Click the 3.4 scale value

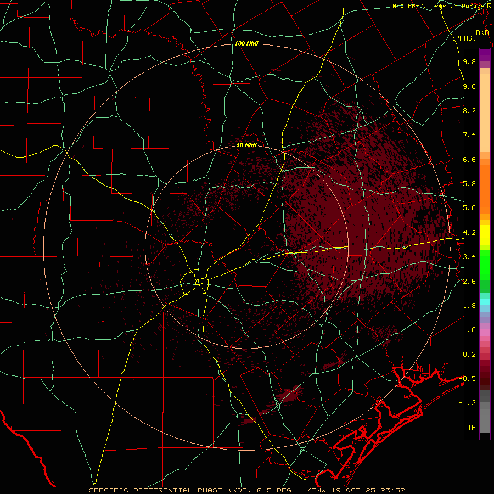[469, 257]
